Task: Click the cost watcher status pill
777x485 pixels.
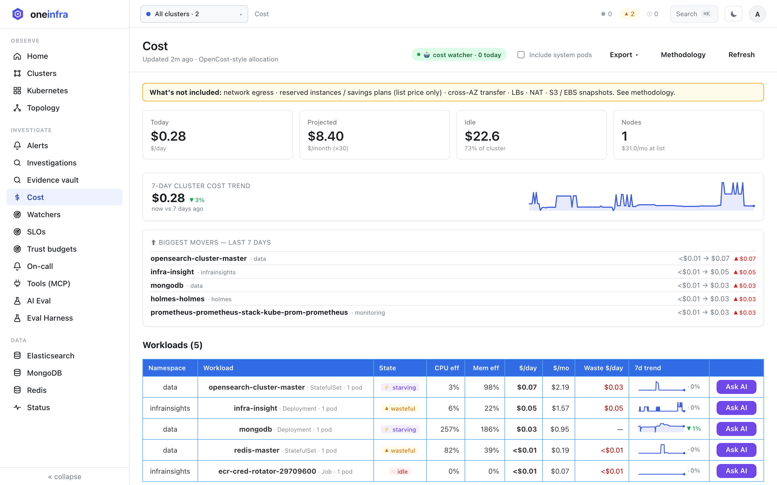Action: 459,55
